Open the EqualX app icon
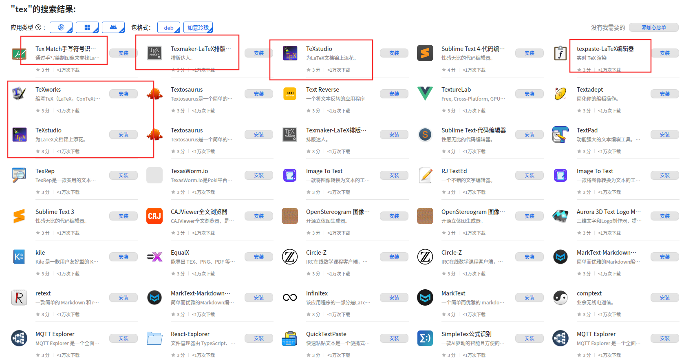Screen dimensions: 695x359 pyautogui.click(x=154, y=257)
